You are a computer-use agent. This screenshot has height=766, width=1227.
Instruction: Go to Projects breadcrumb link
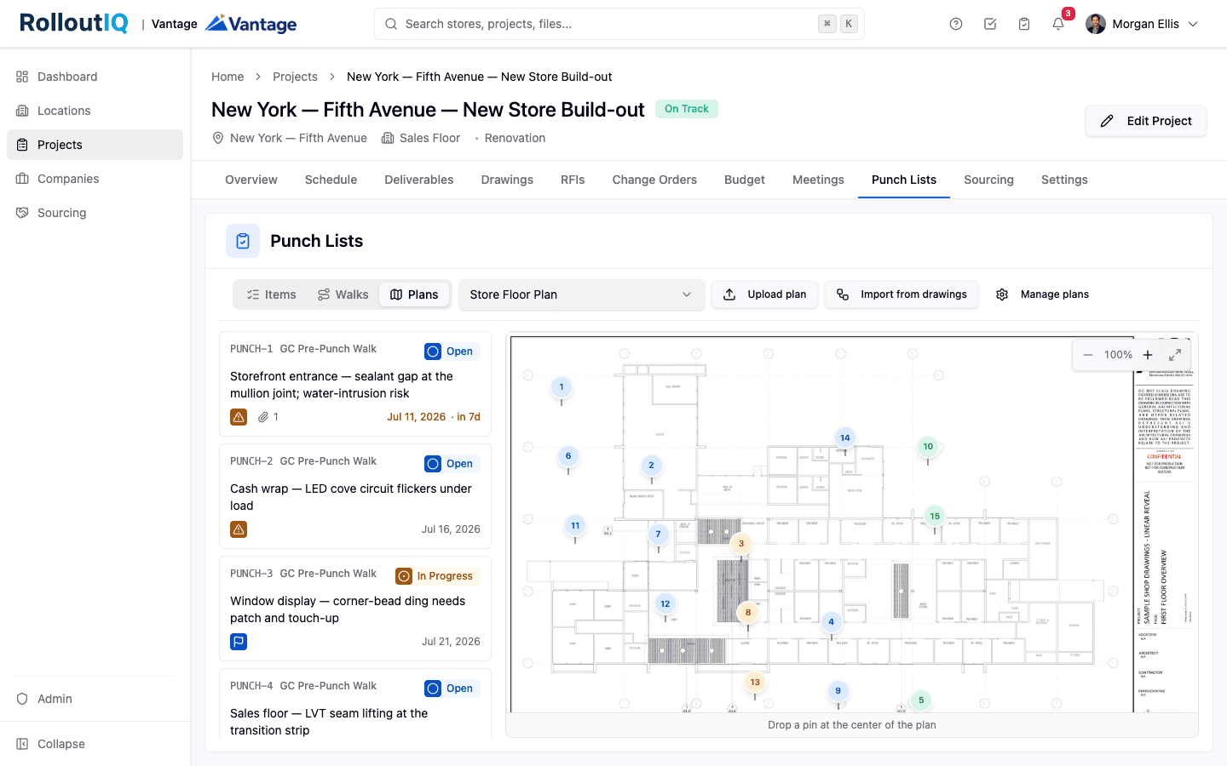point(295,77)
